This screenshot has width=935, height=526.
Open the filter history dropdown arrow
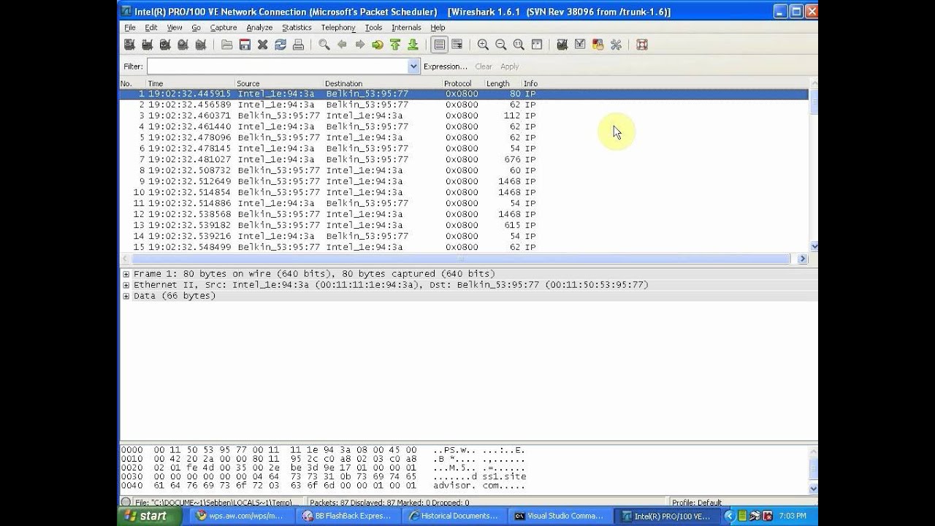click(x=414, y=66)
